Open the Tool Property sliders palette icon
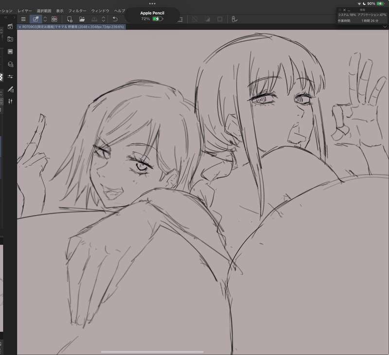Screen dimensions: 389x355 click(10, 77)
